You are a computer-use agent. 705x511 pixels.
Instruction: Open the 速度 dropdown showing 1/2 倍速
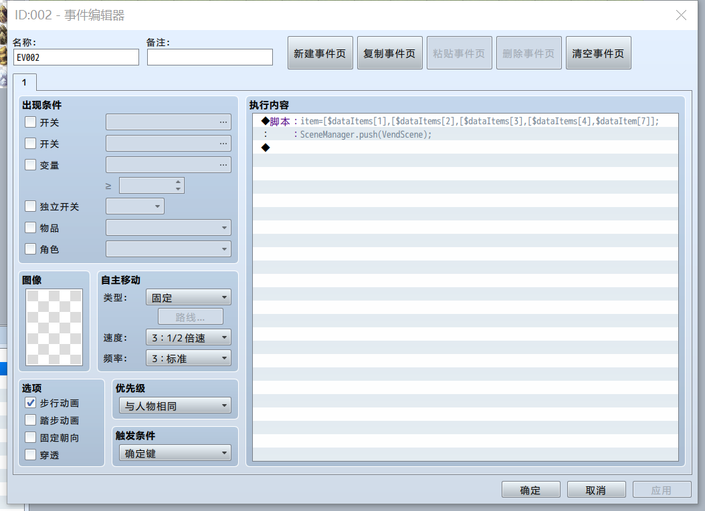click(x=189, y=337)
